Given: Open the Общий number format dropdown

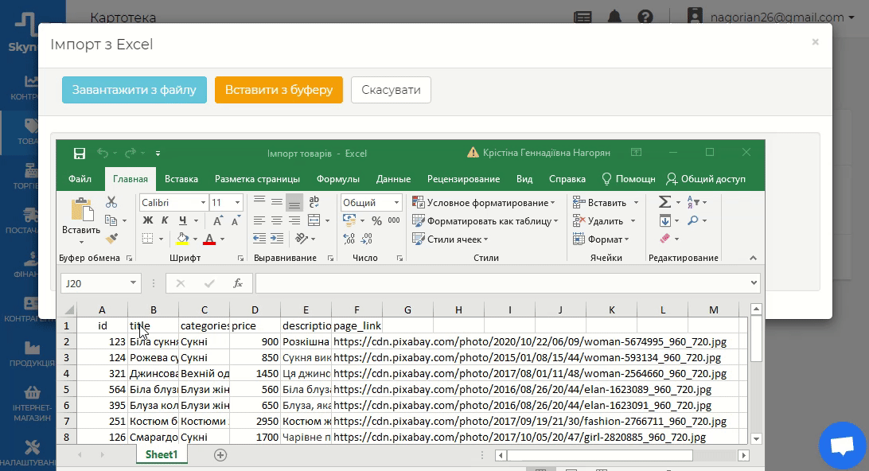Looking at the screenshot, I should coord(396,202).
